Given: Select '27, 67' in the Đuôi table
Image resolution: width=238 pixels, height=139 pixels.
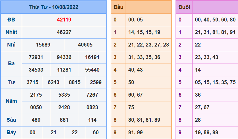Looking at the screenshot, I should coord(202,107).
